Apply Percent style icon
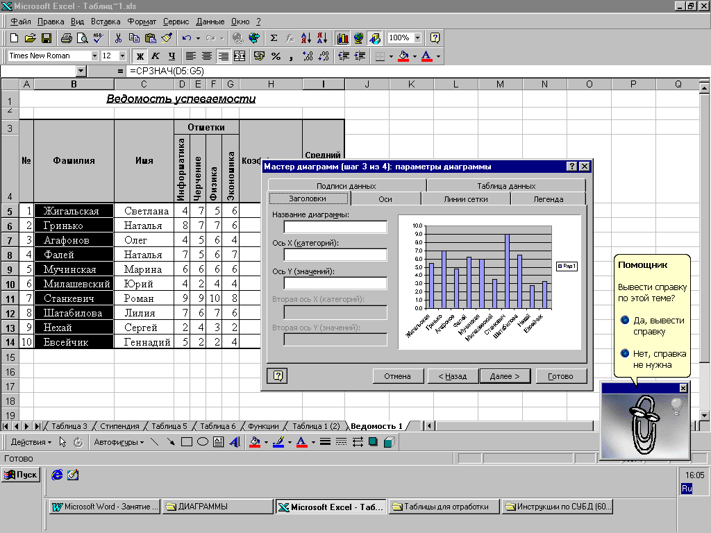 click(276, 56)
